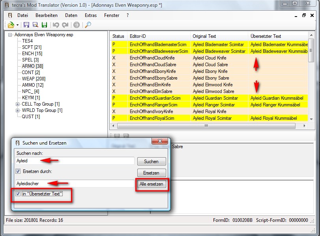The width and height of the screenshot is (320, 236).
Task: Expand the WRLD Top Group node
Action: pyautogui.click(x=18, y=110)
